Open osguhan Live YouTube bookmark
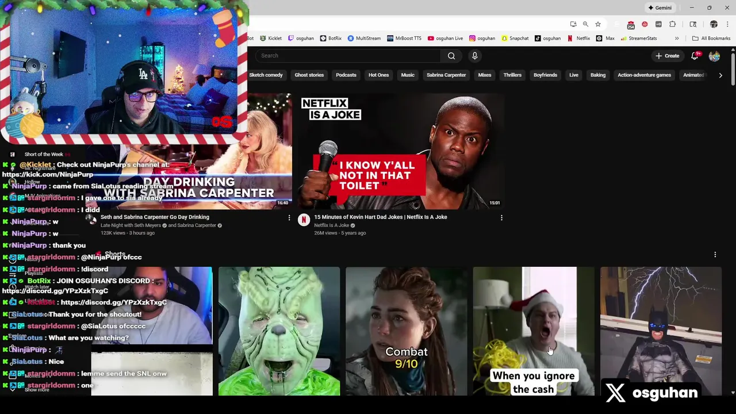 click(x=445, y=39)
